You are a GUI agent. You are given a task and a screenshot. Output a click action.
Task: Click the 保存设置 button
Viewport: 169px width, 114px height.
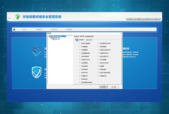(x=103, y=87)
